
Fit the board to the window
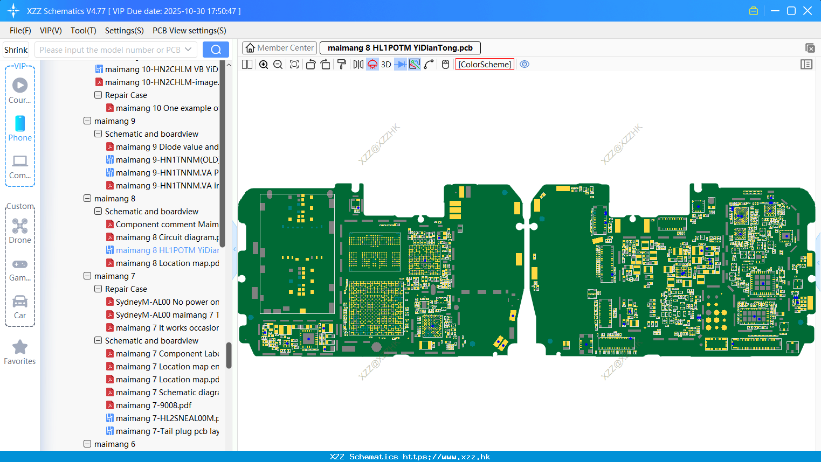[x=294, y=65]
